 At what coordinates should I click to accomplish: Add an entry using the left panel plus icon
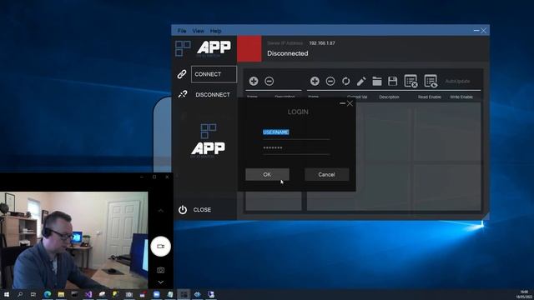tap(254, 81)
